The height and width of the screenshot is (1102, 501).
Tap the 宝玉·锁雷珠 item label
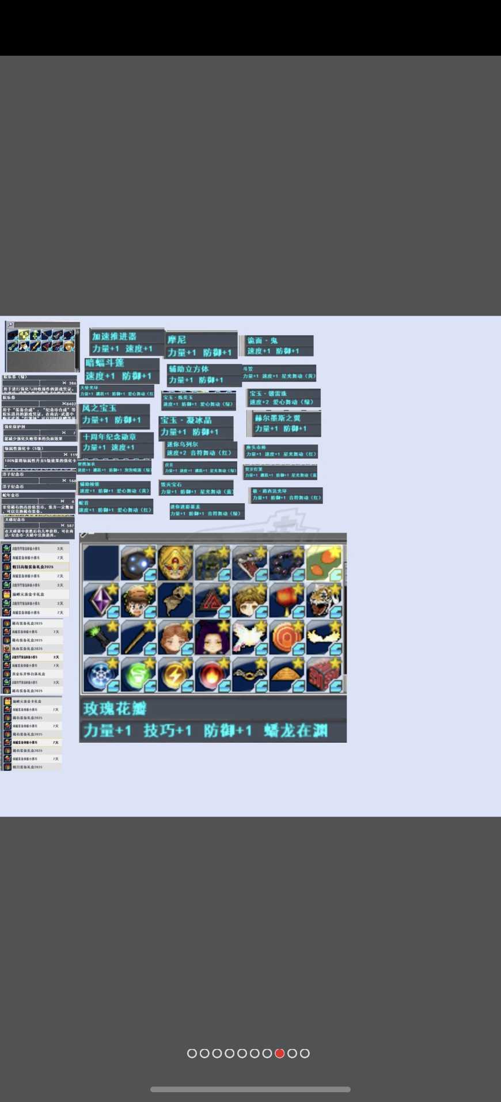[x=268, y=394]
